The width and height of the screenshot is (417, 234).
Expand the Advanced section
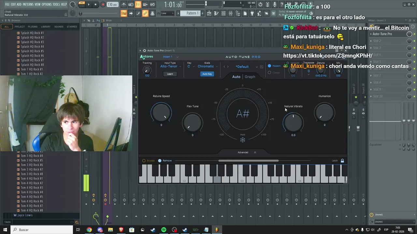[x=246, y=152]
